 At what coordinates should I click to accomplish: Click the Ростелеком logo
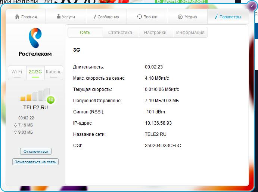coord(35,43)
